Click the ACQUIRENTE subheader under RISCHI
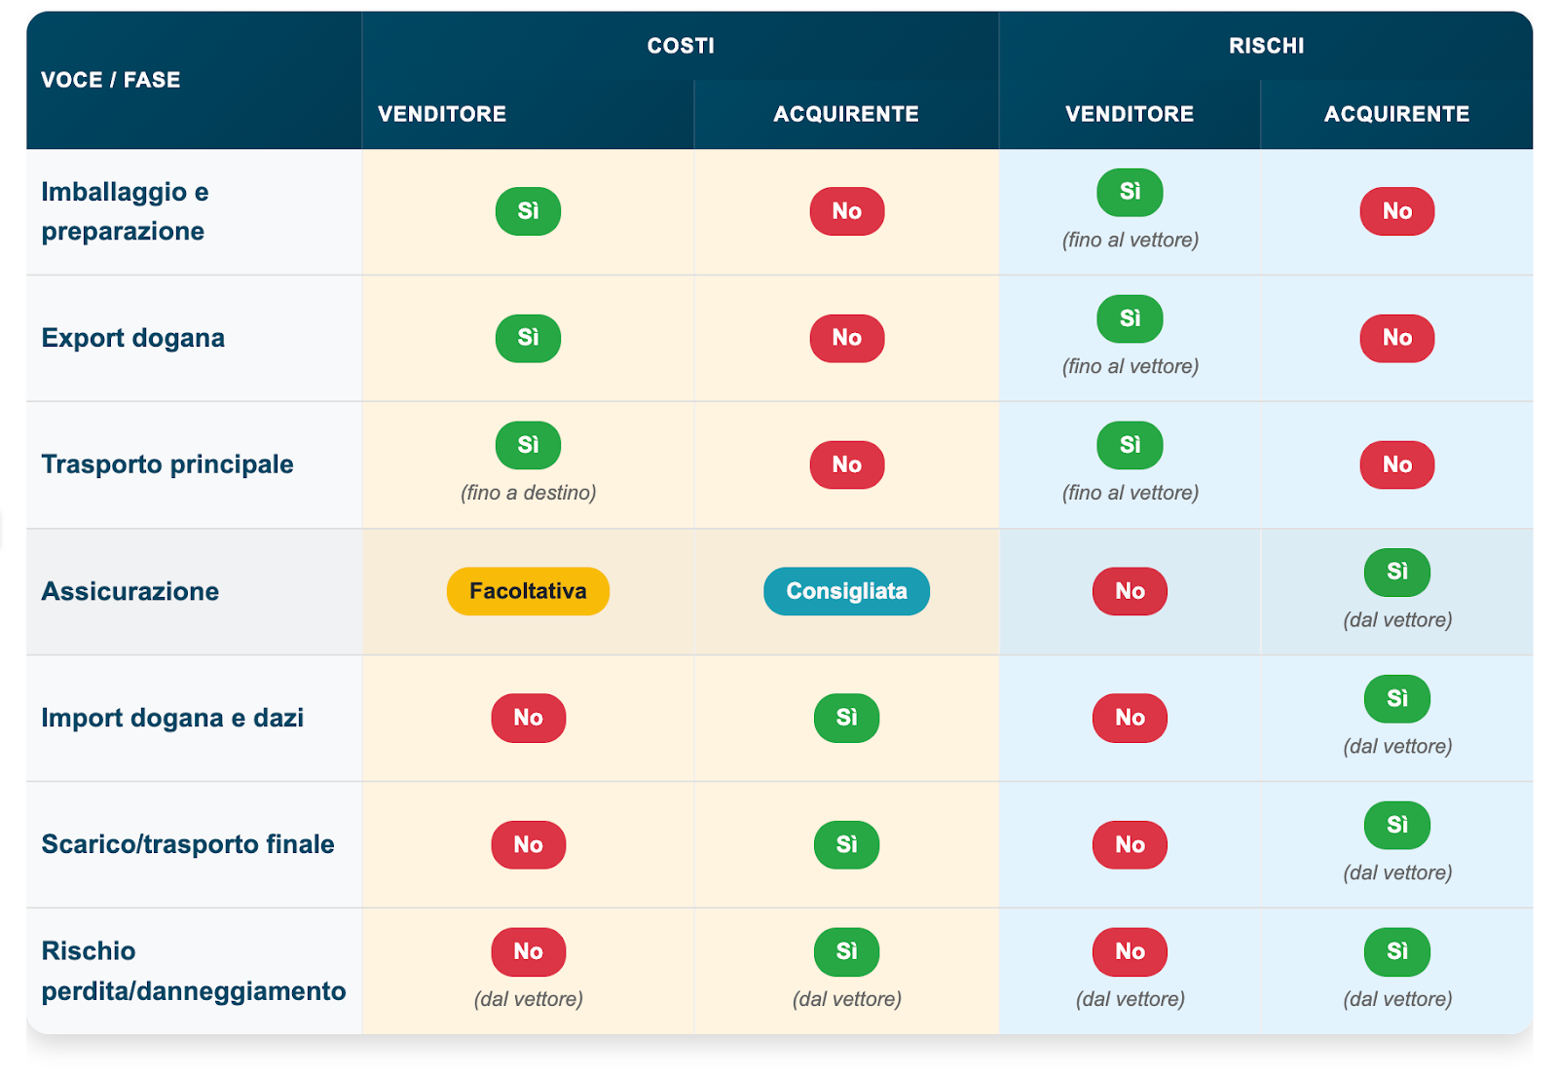The image size is (1558, 1076). pyautogui.click(x=1396, y=114)
